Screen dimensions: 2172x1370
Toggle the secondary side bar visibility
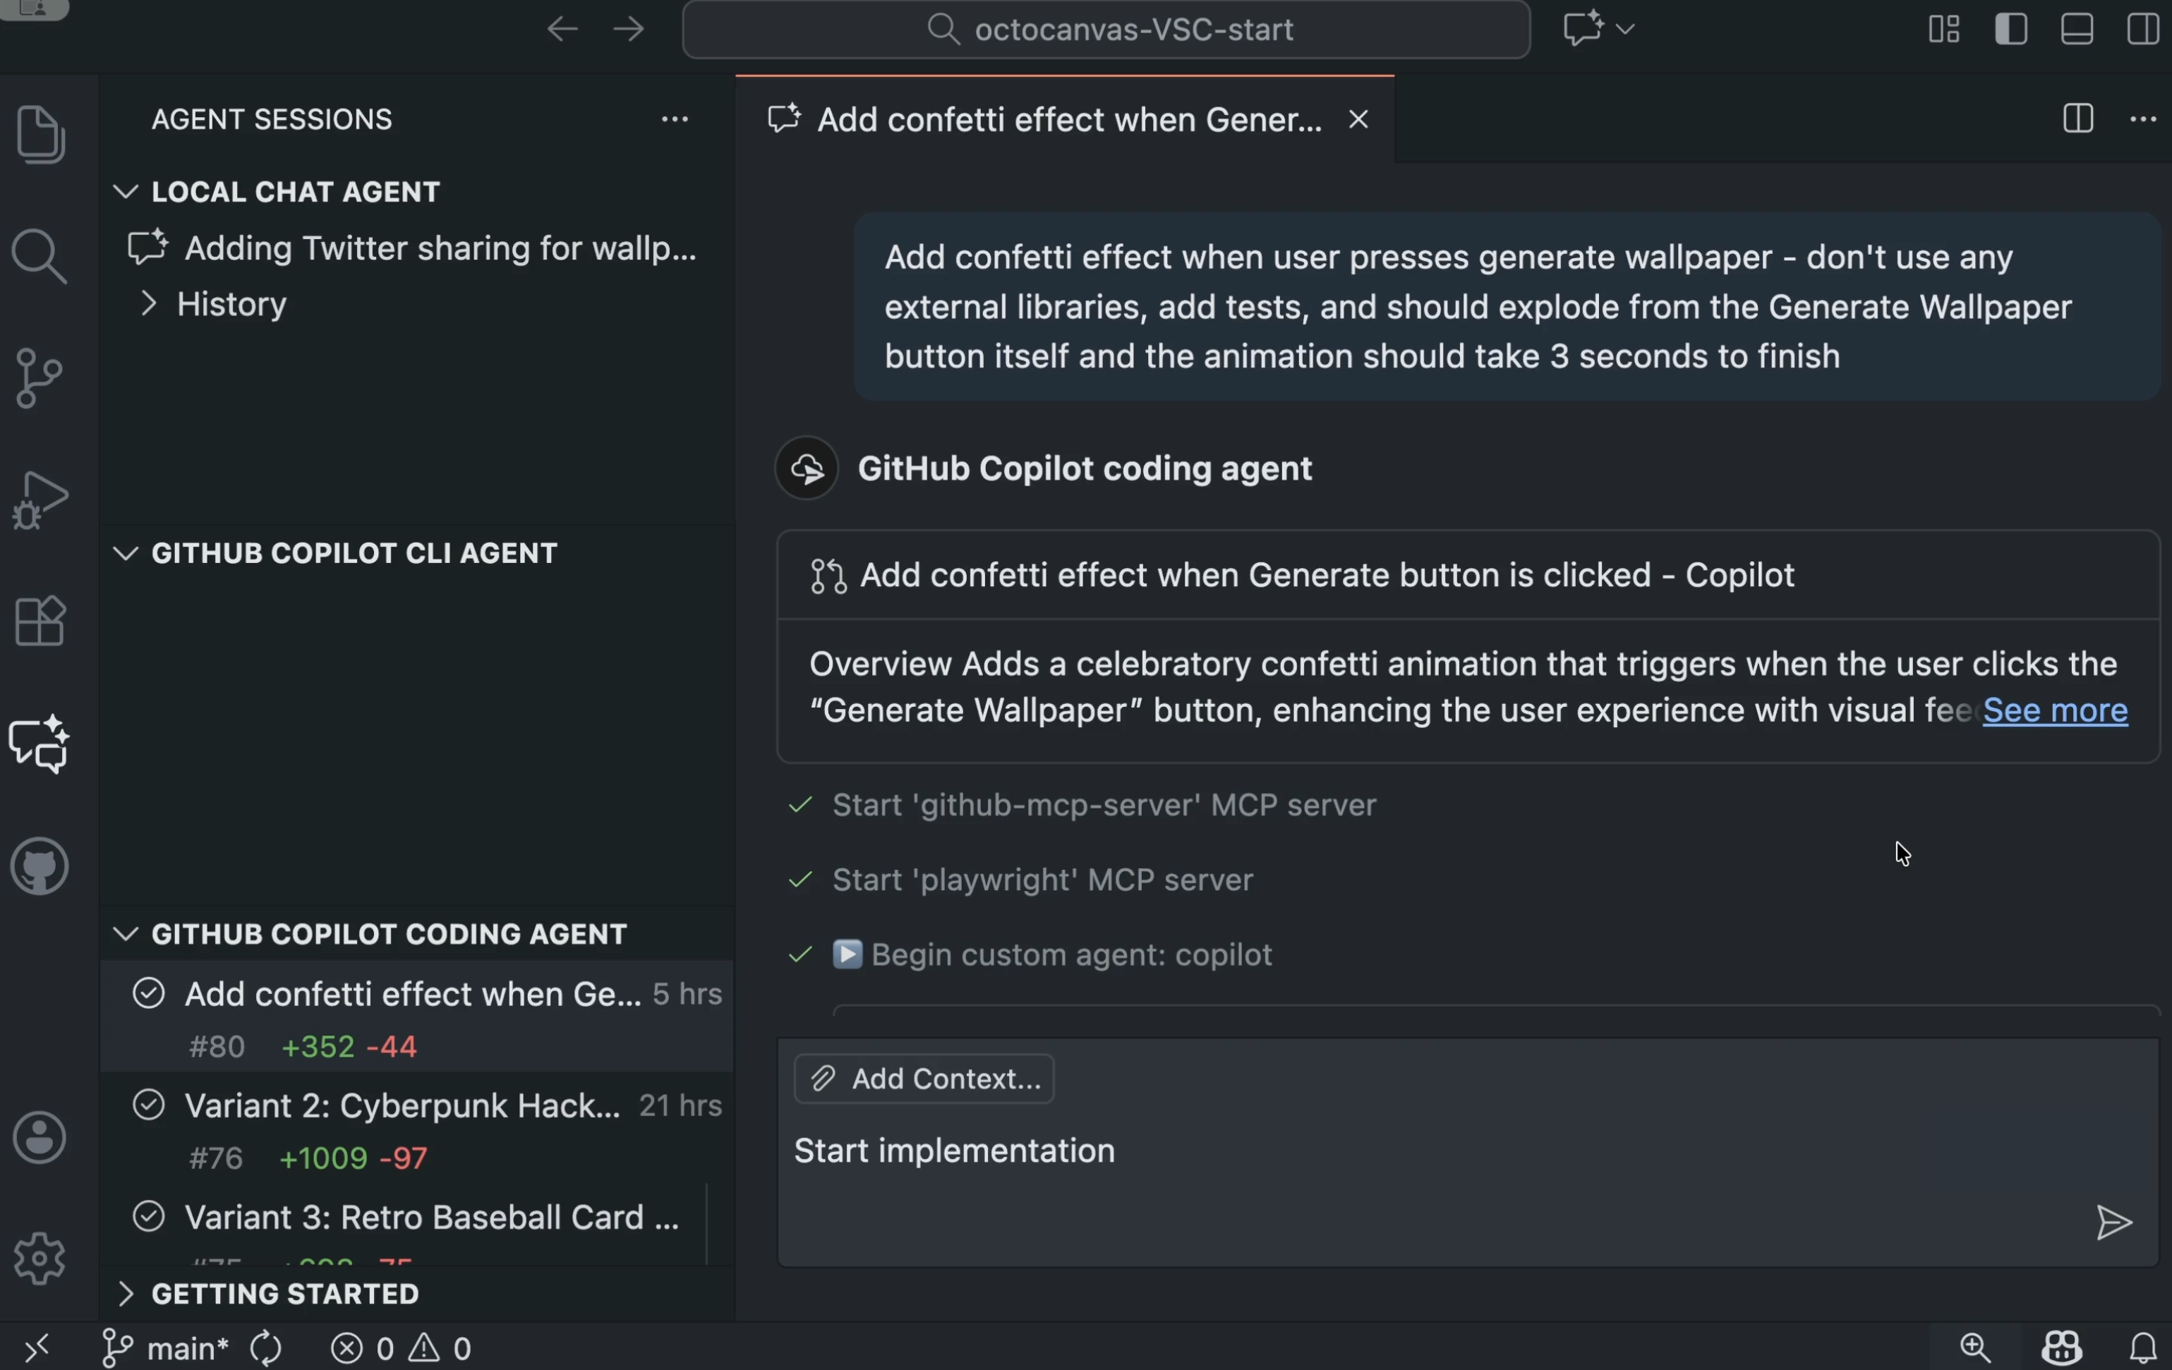point(2142,29)
